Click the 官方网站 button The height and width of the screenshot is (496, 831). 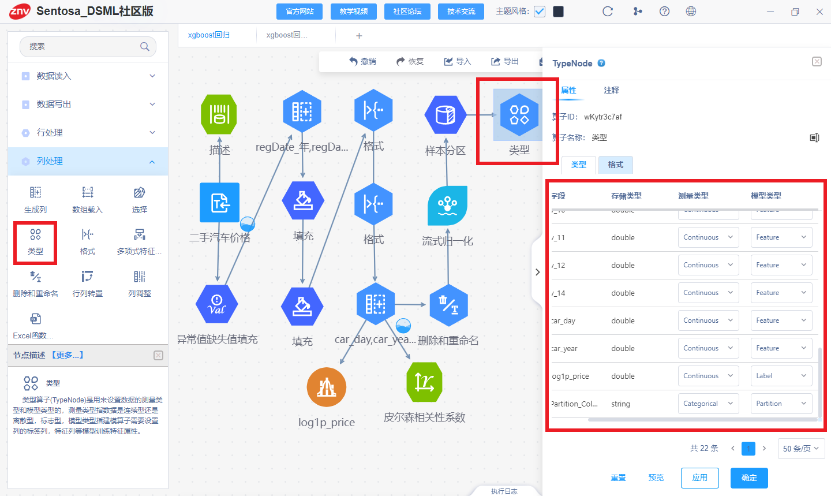coord(300,12)
